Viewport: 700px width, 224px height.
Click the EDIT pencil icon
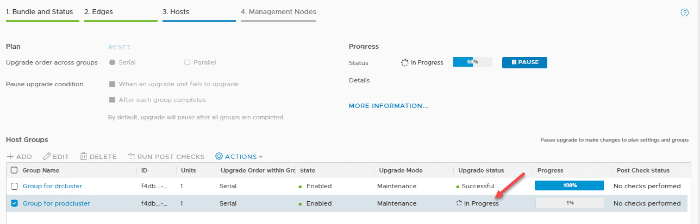pos(47,156)
